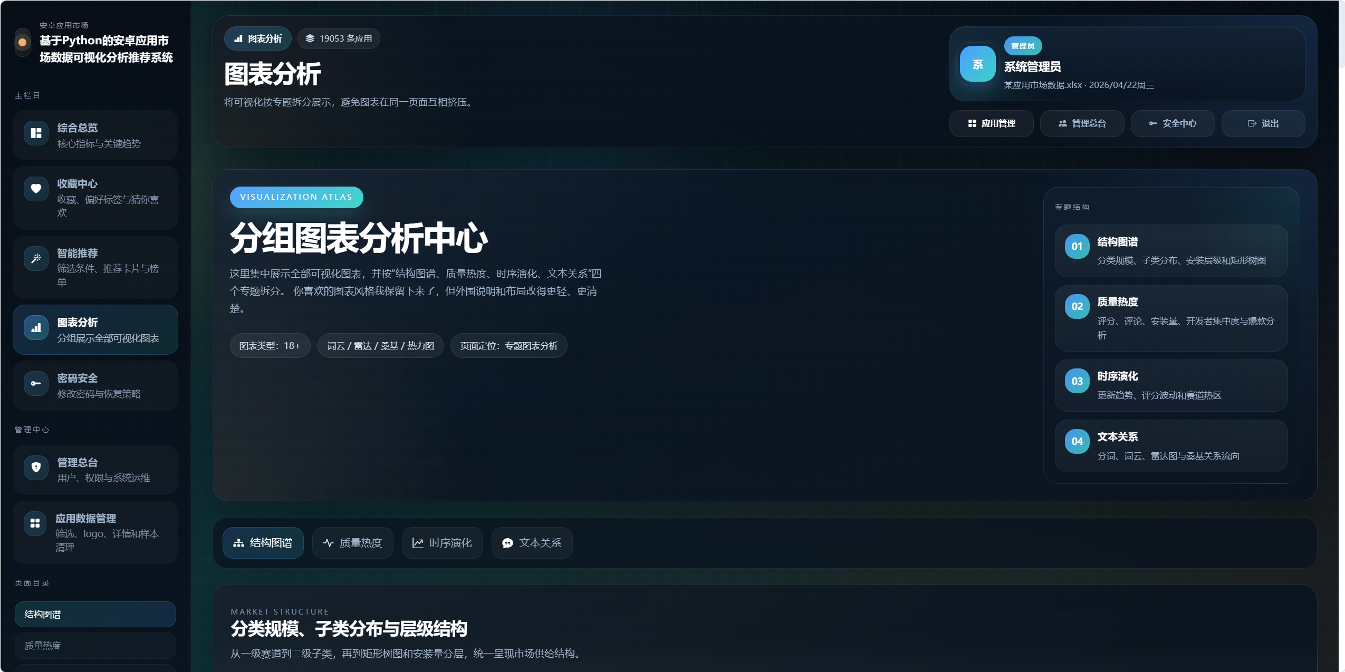This screenshot has width=1345, height=672.
Task: Click the four-squares icon for 应用数据管理
Action: (35, 523)
